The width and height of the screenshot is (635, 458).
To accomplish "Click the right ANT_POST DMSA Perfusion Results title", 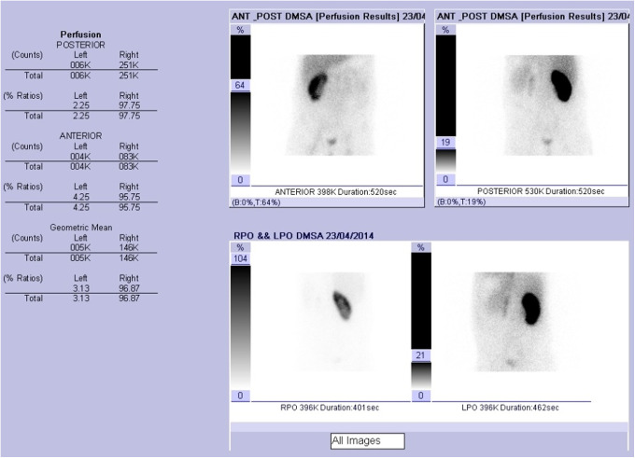I will tap(533, 17).
